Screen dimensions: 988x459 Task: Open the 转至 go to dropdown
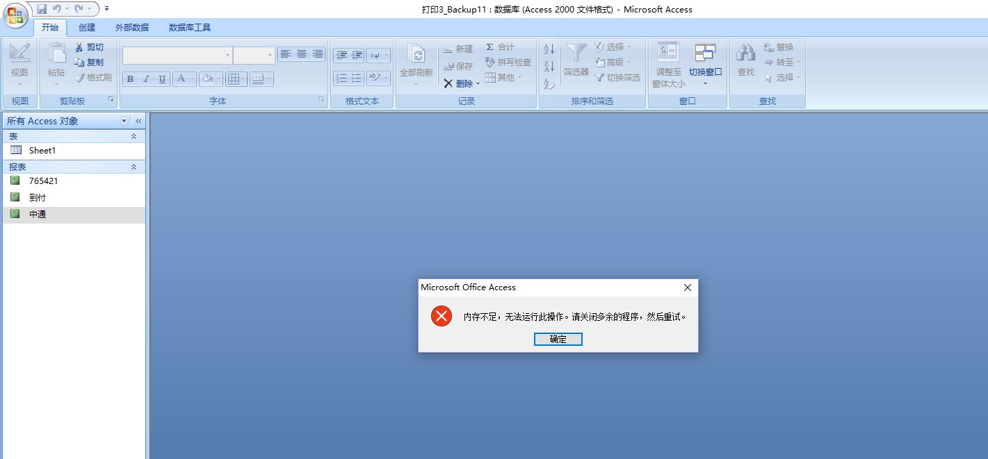[782, 62]
